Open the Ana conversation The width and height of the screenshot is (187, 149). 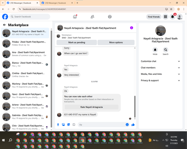[x=25, y=54]
